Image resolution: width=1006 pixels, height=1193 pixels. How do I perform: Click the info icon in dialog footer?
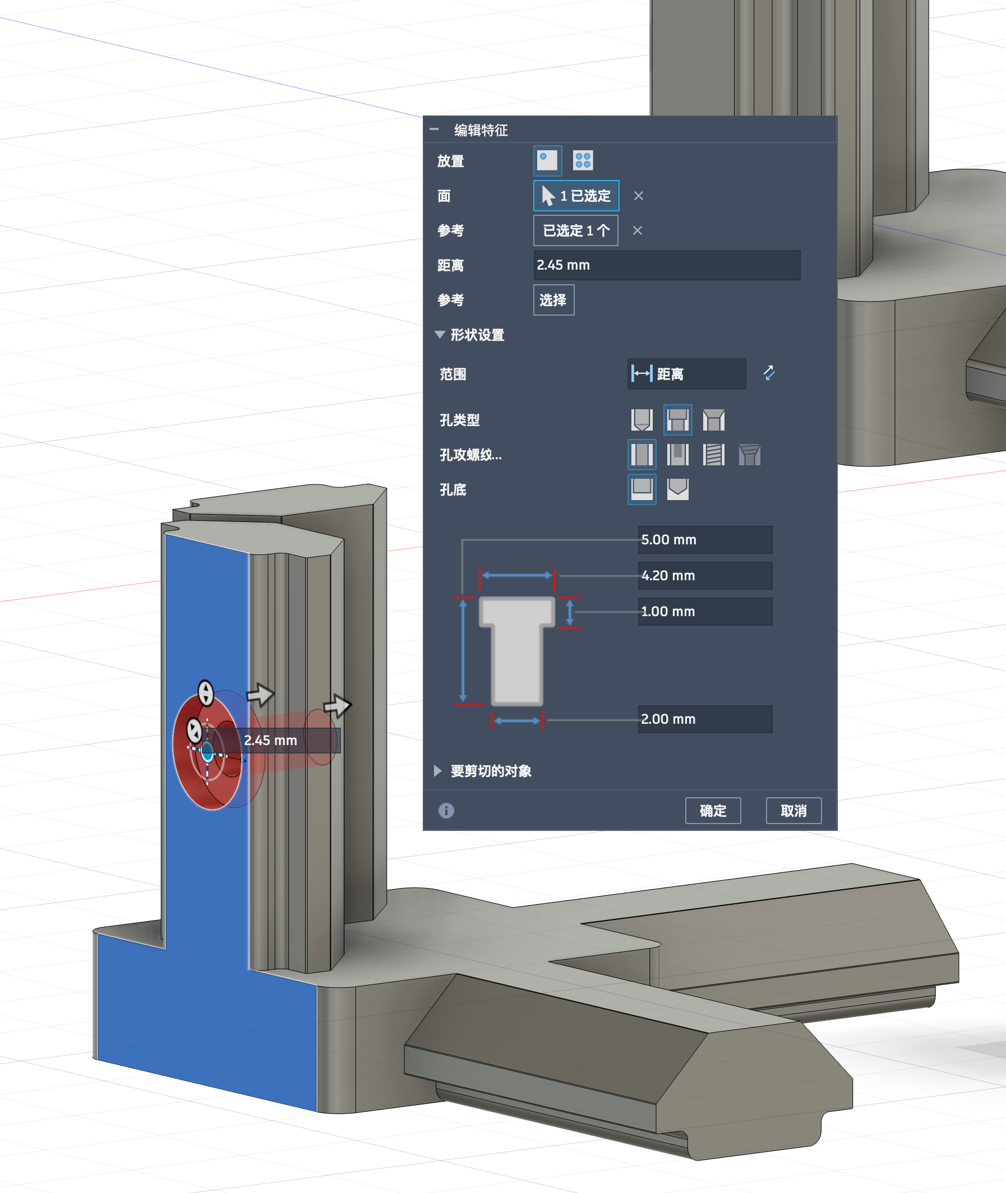pyautogui.click(x=446, y=810)
